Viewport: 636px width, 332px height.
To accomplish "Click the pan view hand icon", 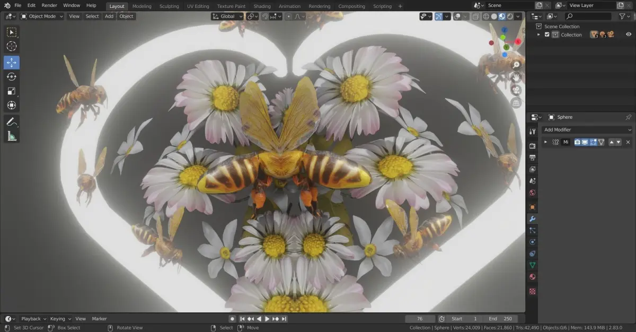I will pyautogui.click(x=516, y=77).
